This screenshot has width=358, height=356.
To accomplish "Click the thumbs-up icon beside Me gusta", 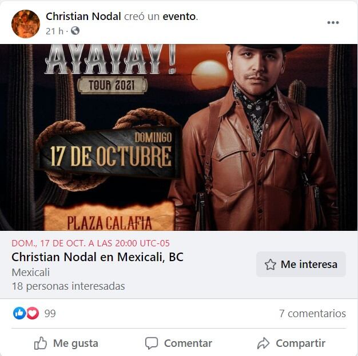I will tap(41, 343).
